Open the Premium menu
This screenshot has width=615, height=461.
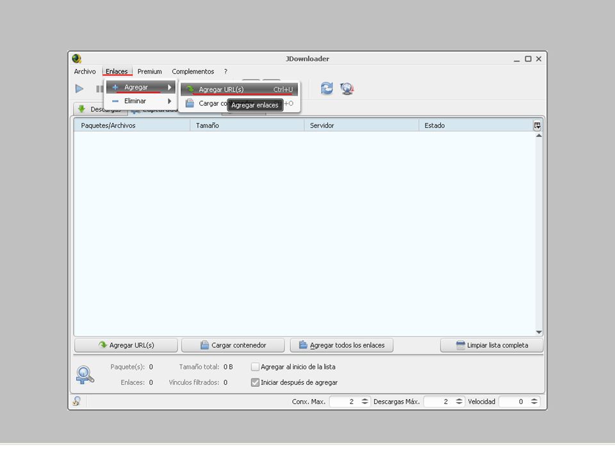tap(149, 71)
